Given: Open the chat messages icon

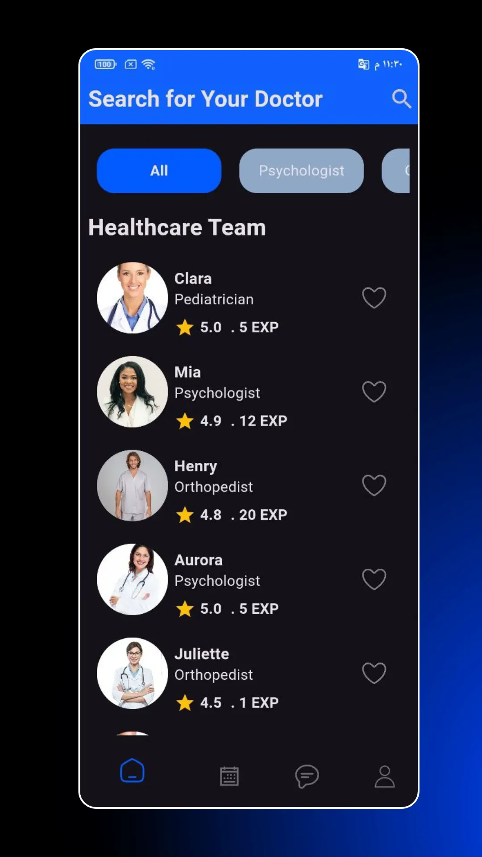Looking at the screenshot, I should tap(307, 776).
